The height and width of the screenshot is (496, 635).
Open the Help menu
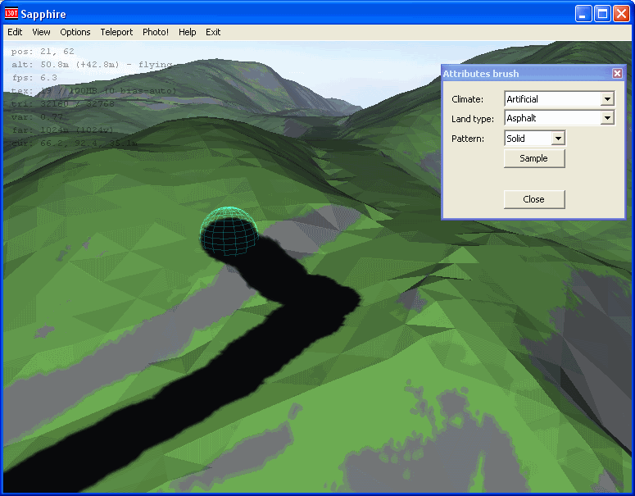[188, 32]
